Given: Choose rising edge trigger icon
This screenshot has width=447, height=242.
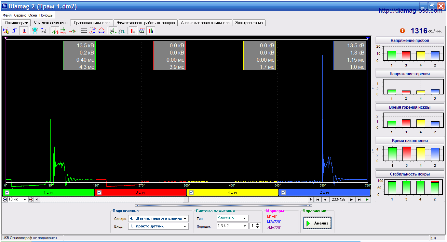Looking at the screenshot, I should (x=15, y=31).
